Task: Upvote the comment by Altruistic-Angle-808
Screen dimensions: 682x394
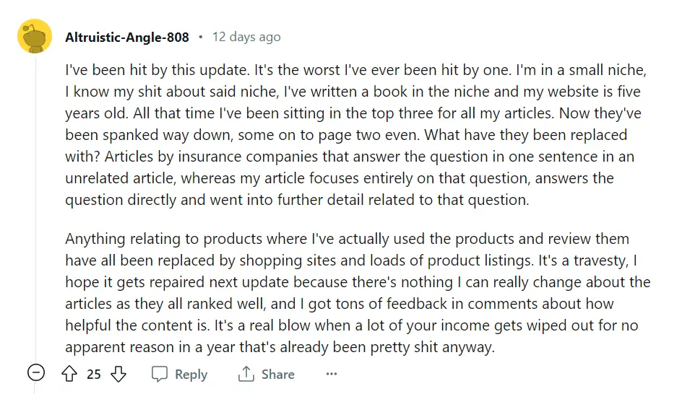Action: click(69, 374)
